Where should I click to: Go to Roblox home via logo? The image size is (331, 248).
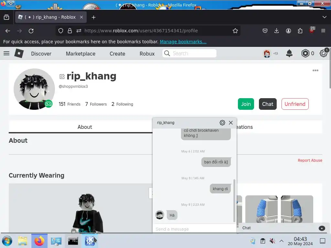(x=19, y=53)
